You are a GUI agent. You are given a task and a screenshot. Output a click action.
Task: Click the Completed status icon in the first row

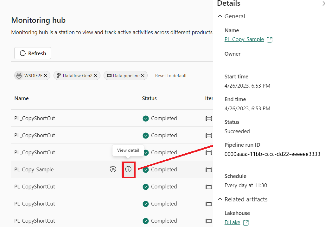point(146,119)
